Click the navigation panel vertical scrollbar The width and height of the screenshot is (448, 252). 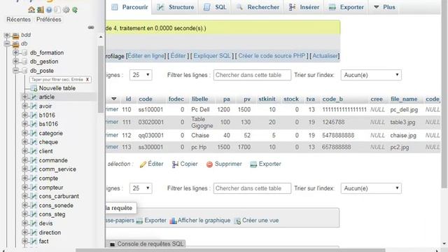pos(101,78)
